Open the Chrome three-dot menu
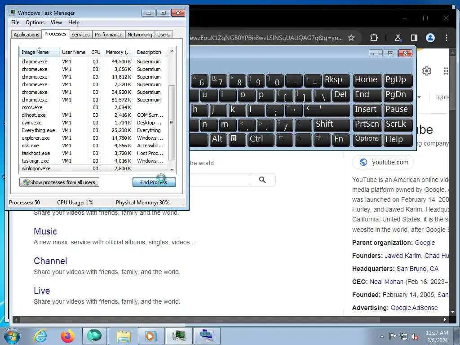The image size is (460, 345). [446, 38]
